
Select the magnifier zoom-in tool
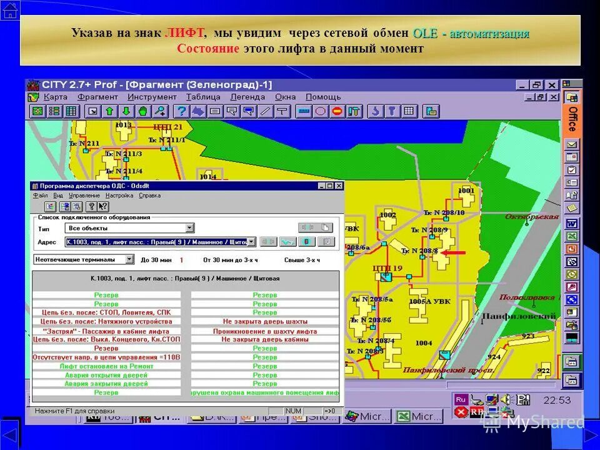pyautogui.click(x=160, y=111)
